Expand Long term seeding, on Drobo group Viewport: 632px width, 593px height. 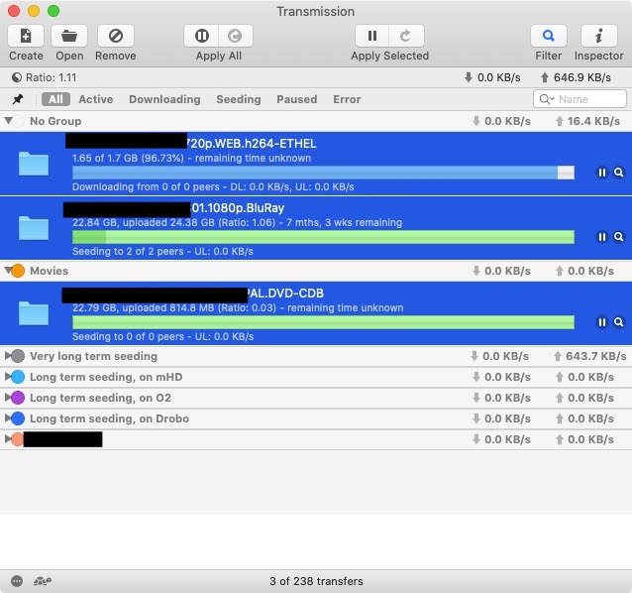pos(7,418)
